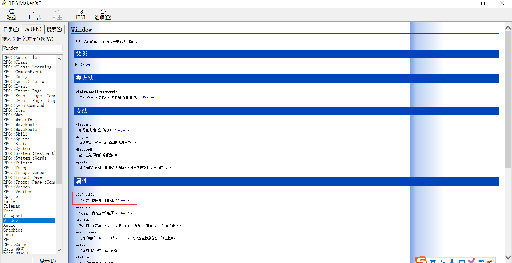Click the index list scroll-down arrow
The image size is (512, 263).
click(x=59, y=250)
